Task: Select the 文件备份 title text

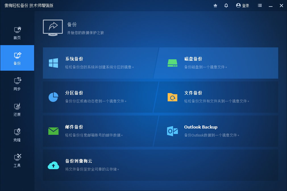Action: [x=193, y=93]
